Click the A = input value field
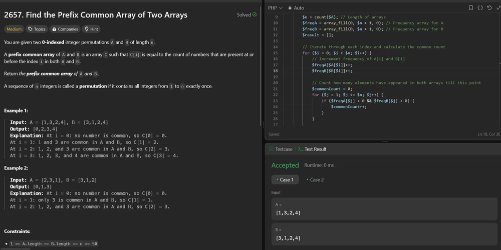The height and width of the screenshot is (250, 501). coord(384,209)
